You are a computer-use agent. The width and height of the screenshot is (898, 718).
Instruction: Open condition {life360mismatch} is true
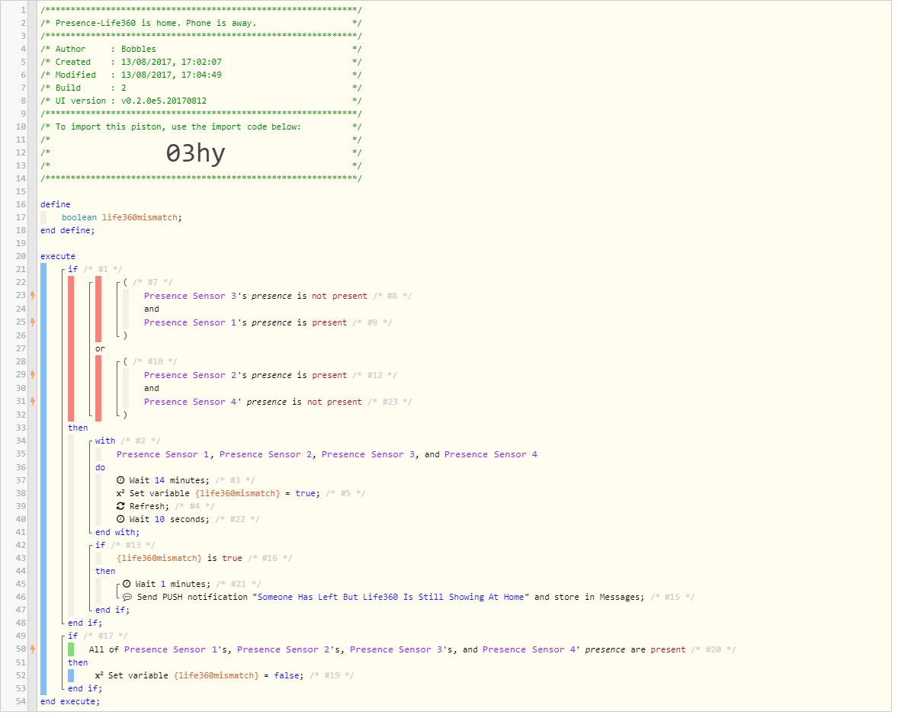click(x=179, y=558)
